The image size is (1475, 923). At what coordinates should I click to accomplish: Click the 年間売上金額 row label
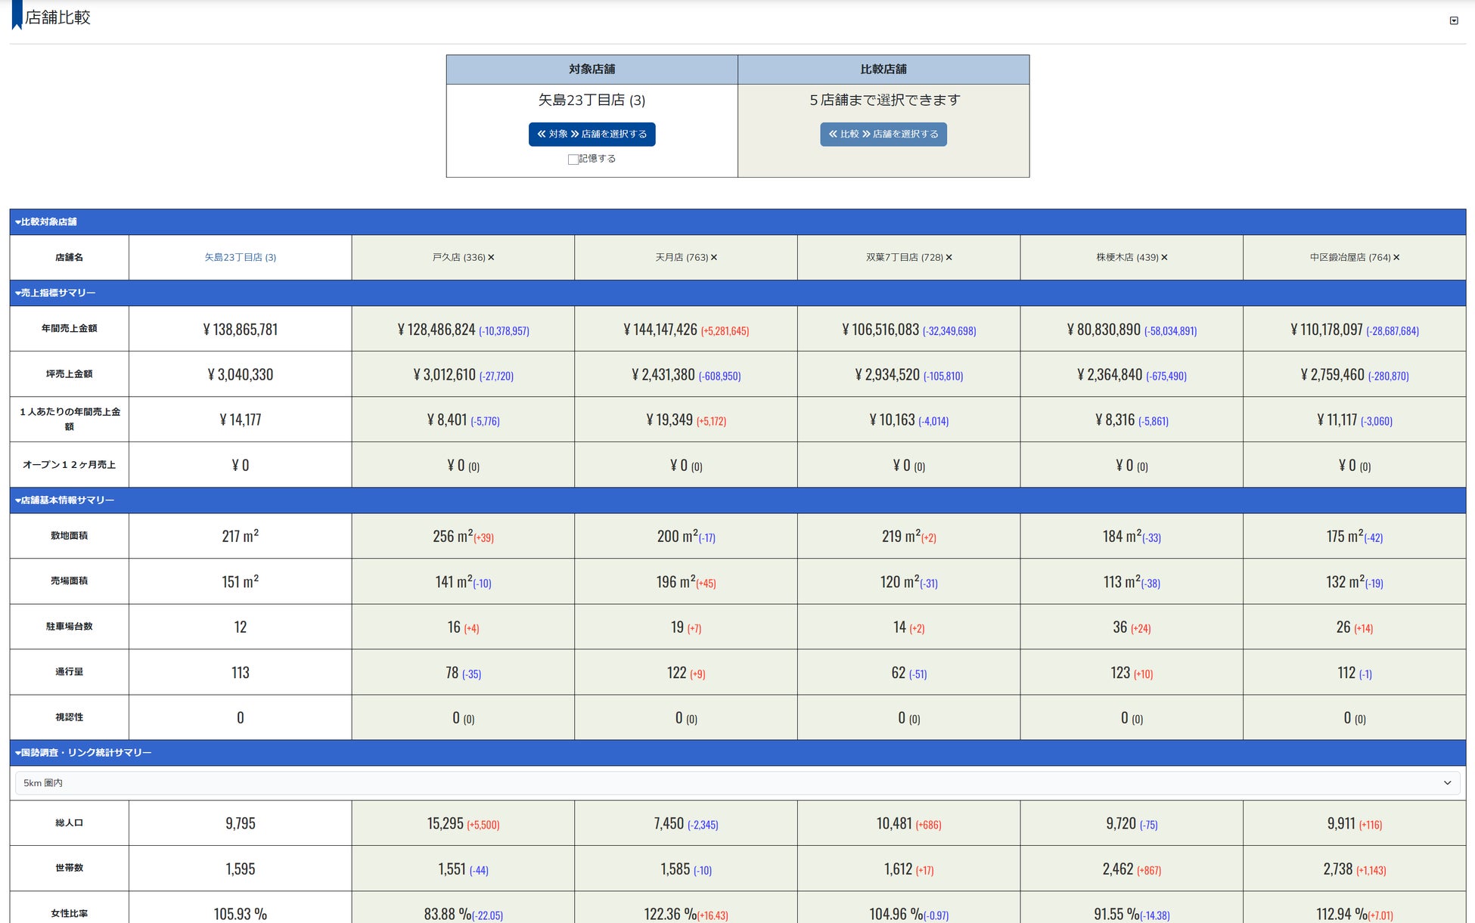coord(69,329)
